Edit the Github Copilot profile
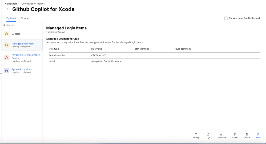This screenshot has width=266, height=144. click(x=258, y=136)
